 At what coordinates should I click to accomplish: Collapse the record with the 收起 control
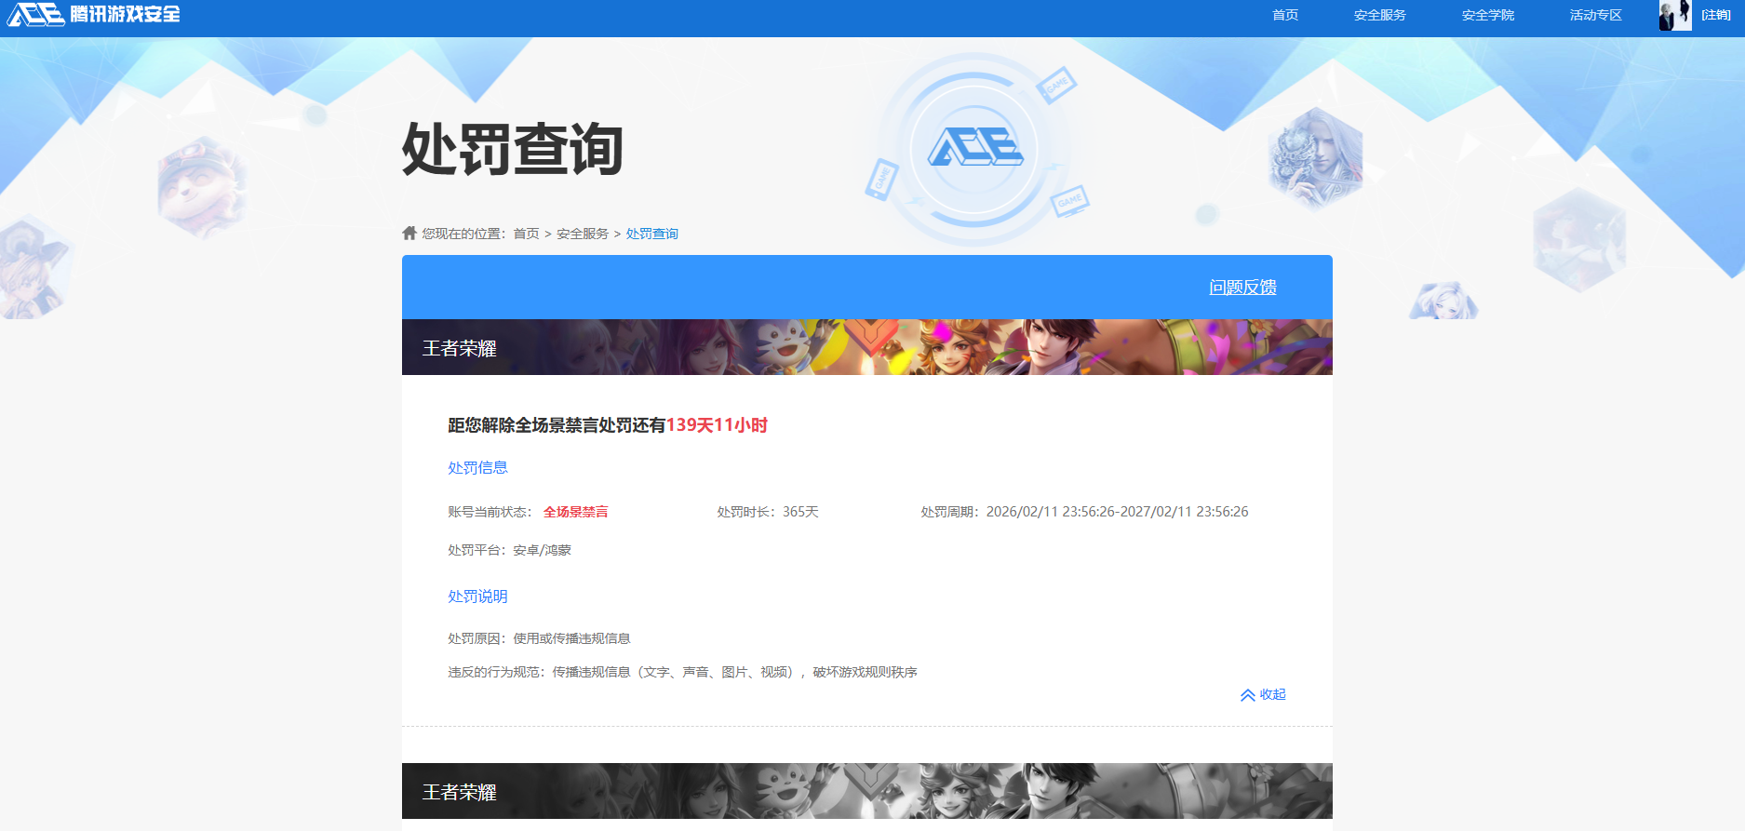tap(1263, 694)
